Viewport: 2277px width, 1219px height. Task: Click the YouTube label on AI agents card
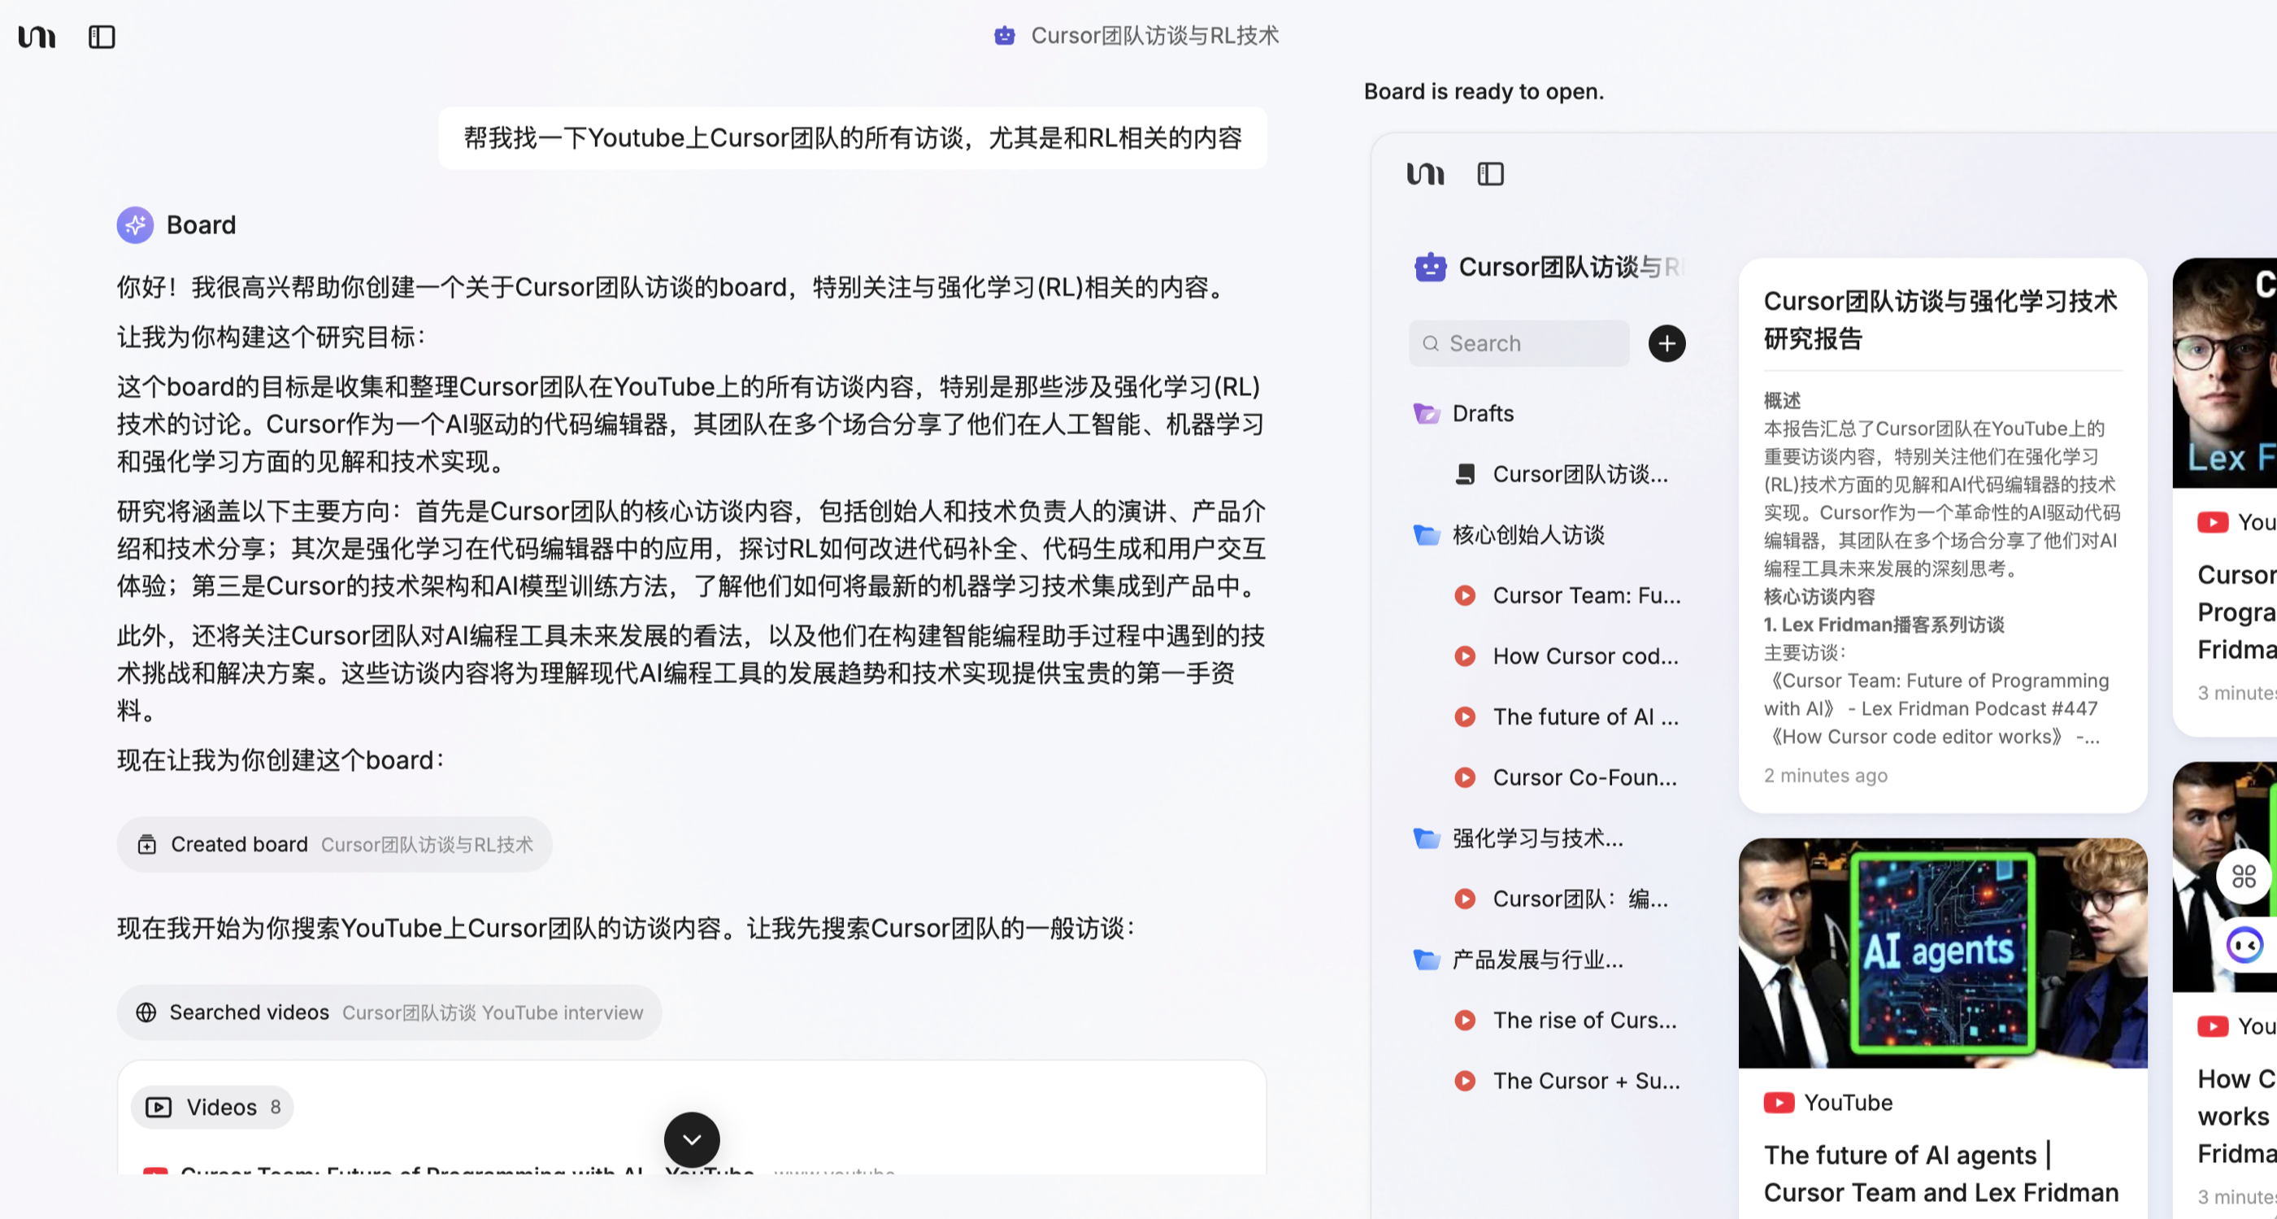[x=1848, y=1103]
